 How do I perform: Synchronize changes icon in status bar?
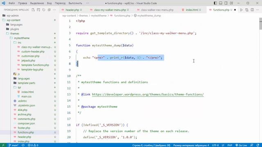point(23,145)
